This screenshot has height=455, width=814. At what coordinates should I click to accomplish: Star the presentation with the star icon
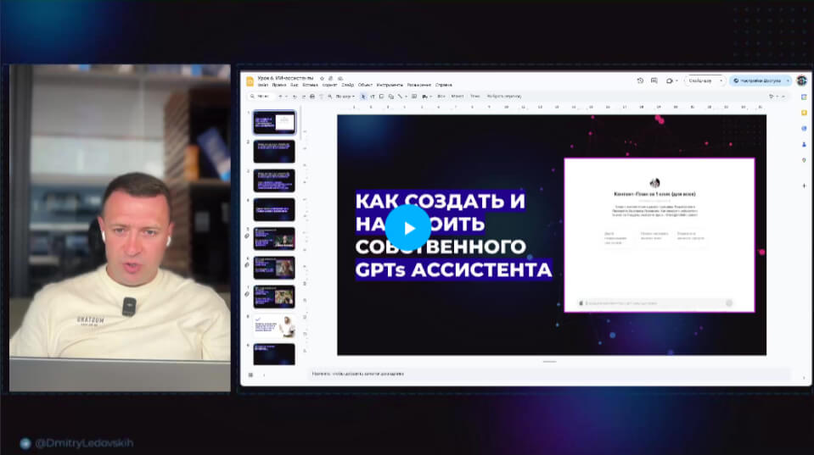point(322,78)
